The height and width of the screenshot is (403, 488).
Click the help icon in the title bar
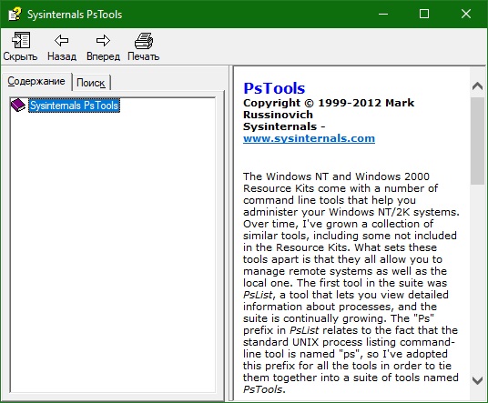click(15, 14)
